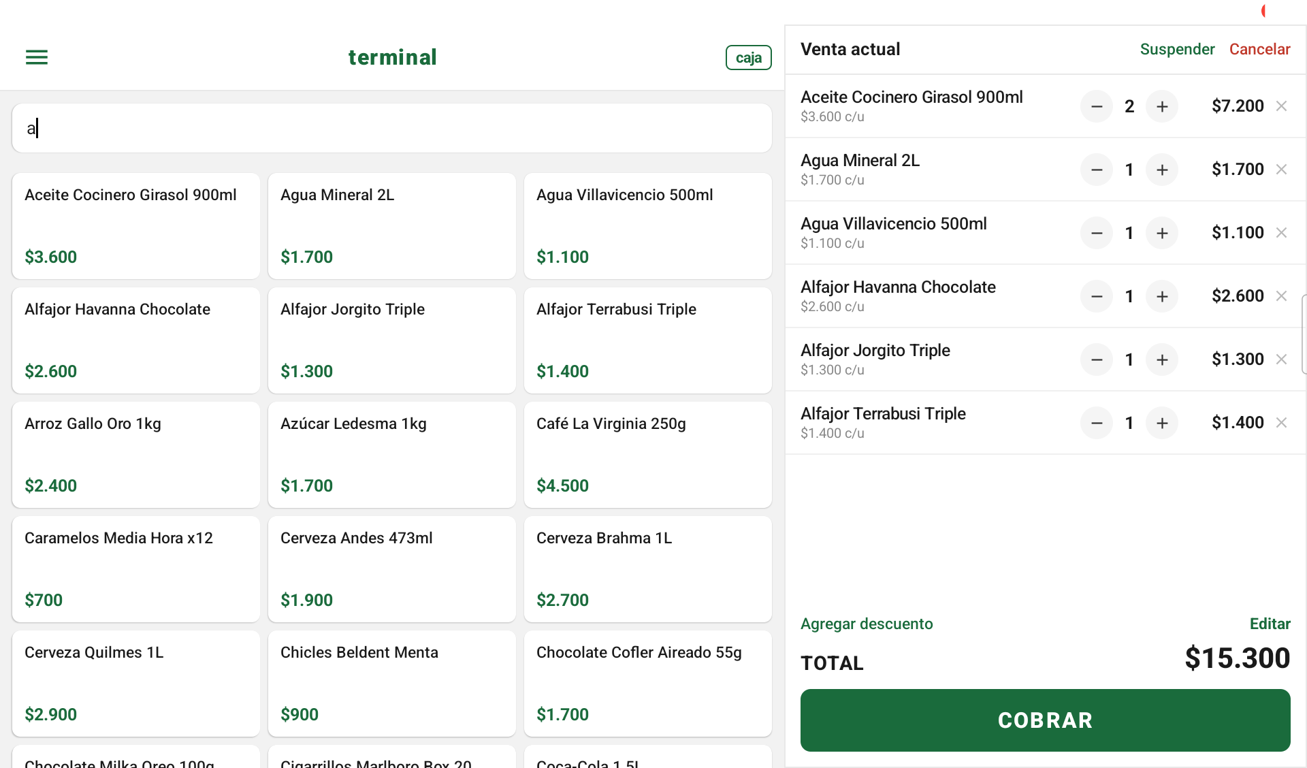
Task: Click the $7.200 line total
Action: pyautogui.click(x=1238, y=106)
